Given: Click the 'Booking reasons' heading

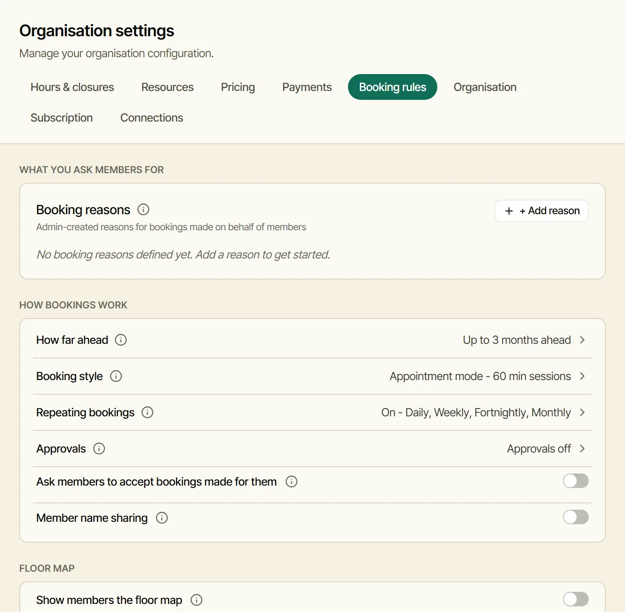Looking at the screenshot, I should [83, 210].
